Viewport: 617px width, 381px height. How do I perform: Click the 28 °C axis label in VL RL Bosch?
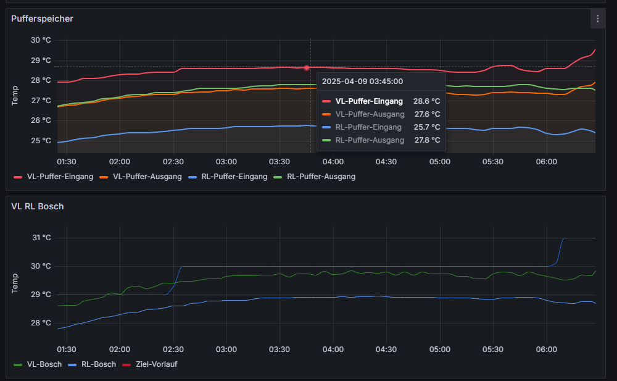click(x=41, y=323)
